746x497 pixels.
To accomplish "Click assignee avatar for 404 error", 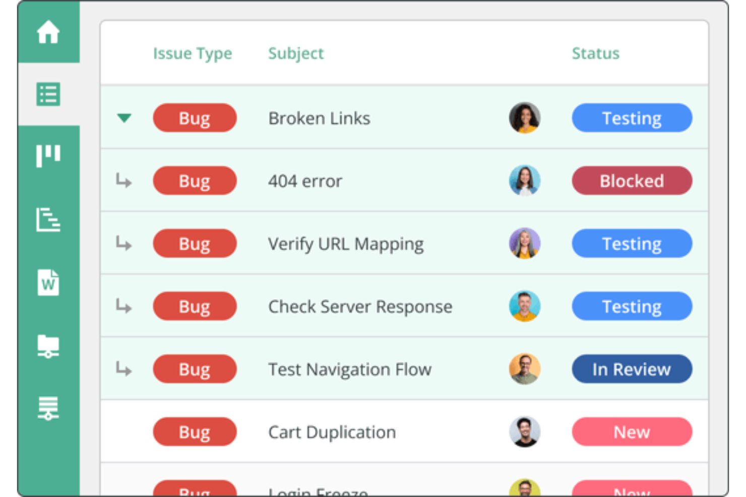I will click(525, 180).
